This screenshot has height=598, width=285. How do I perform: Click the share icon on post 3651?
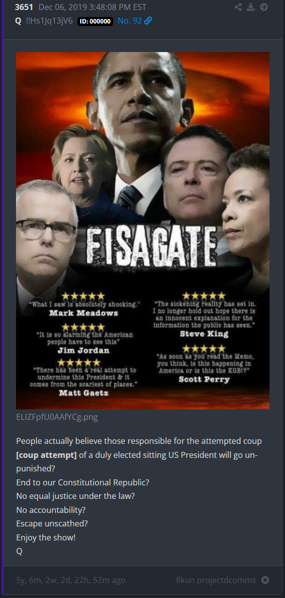click(238, 7)
